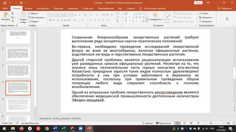236x132 pixels.
Task: Open Excel from the taskbar
Action: point(64,129)
